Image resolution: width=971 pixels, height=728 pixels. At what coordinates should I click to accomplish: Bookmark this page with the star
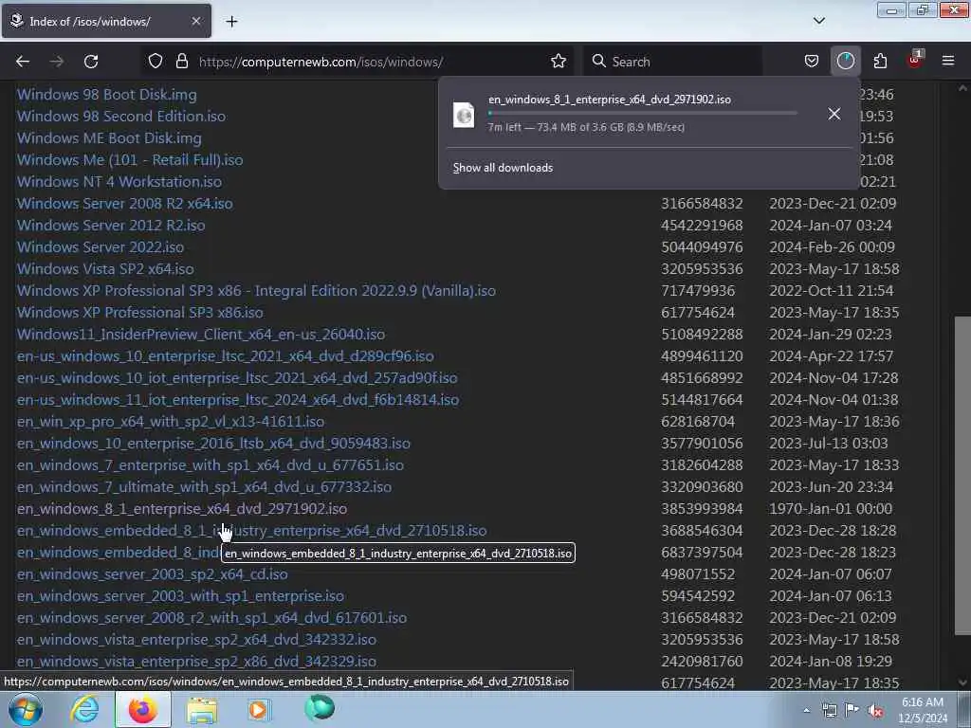558,62
